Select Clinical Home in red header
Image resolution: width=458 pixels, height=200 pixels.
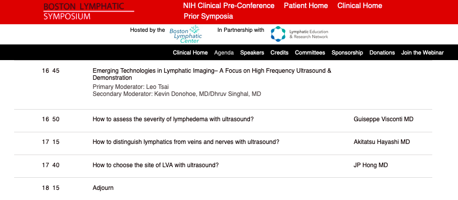tap(360, 6)
